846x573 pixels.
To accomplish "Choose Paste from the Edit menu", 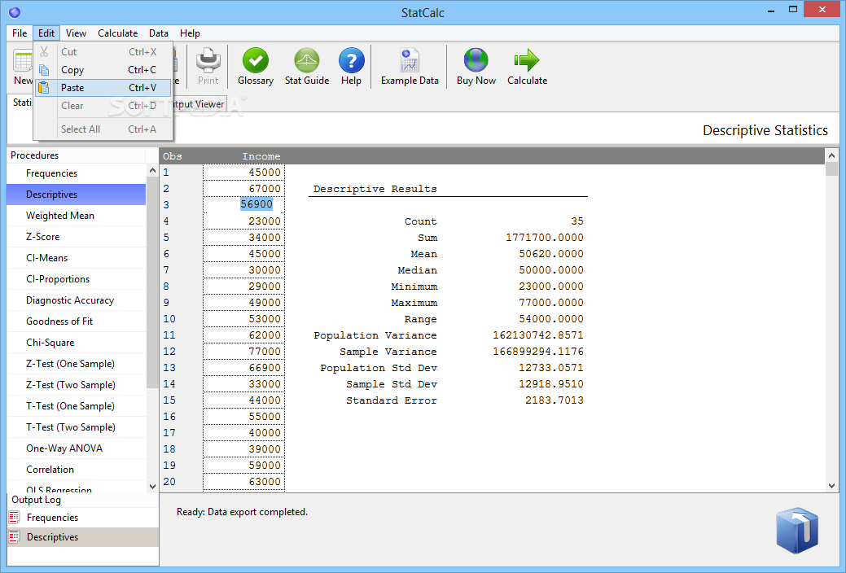I will coord(103,88).
